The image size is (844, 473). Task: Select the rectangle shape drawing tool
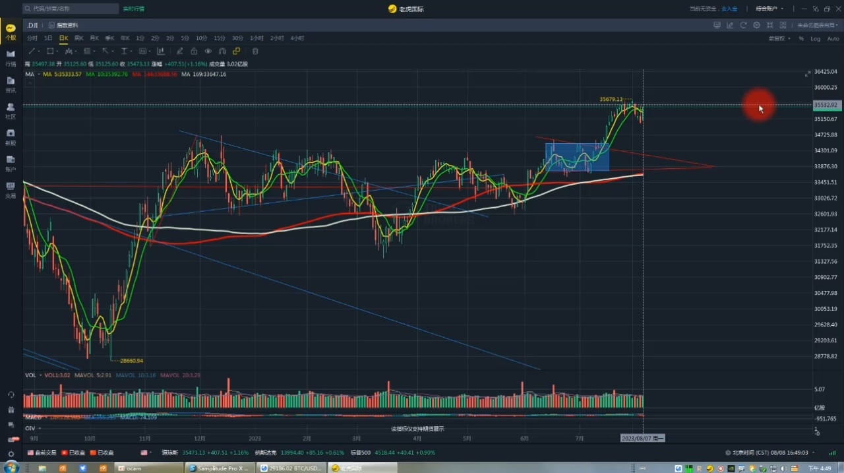pyautogui.click(x=50, y=51)
